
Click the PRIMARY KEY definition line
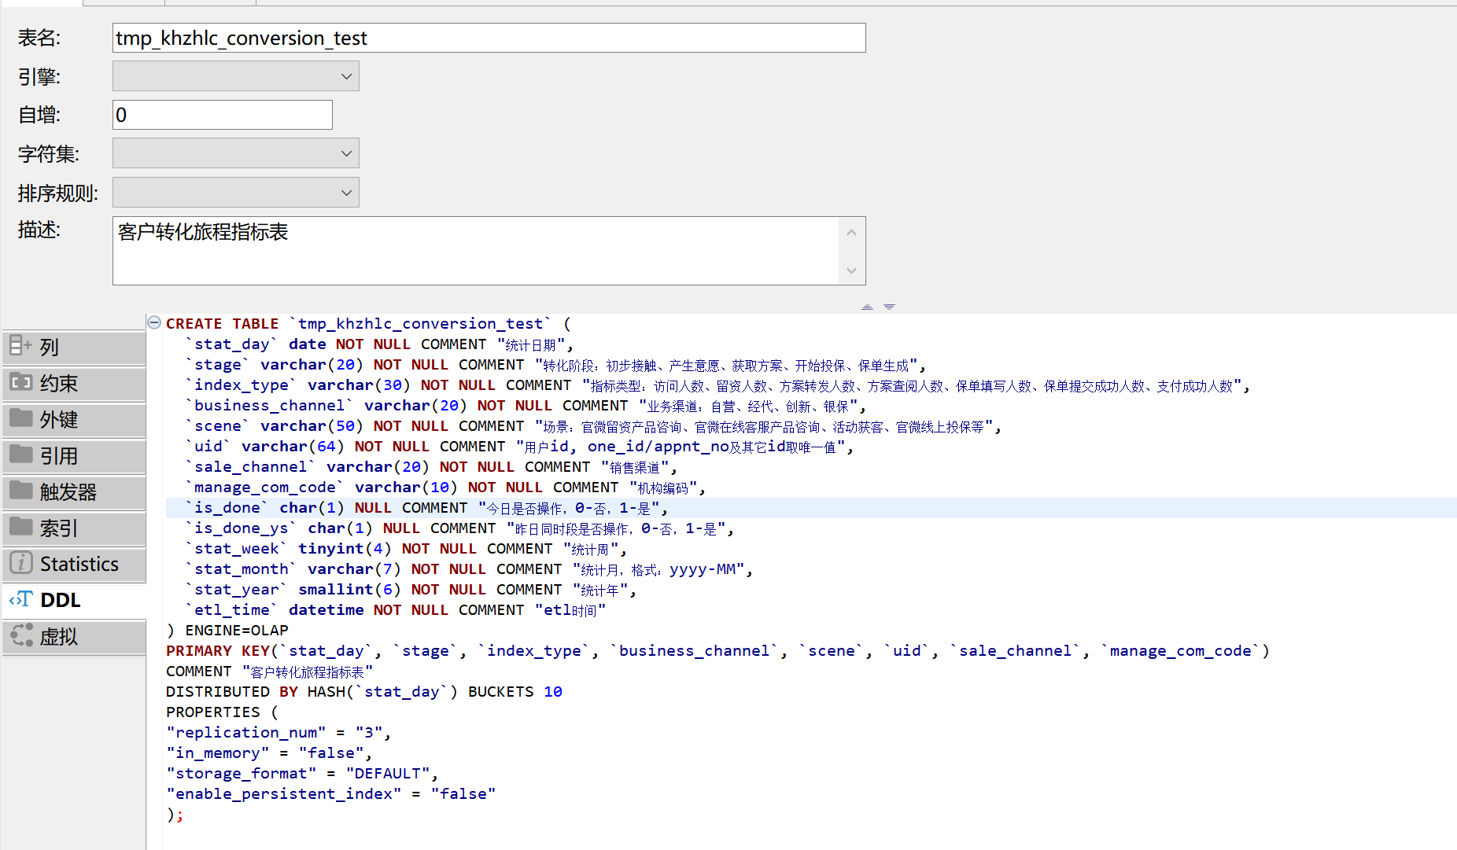(717, 651)
